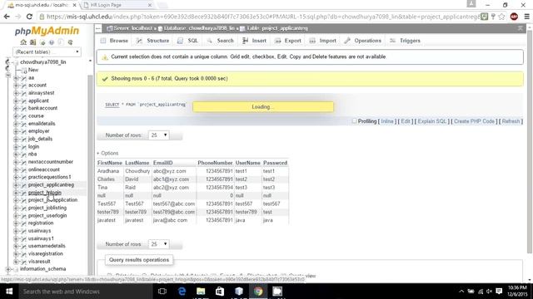Viewport: 533px width, 299px height.
Task: Expand the course table node
Action: coord(16,116)
